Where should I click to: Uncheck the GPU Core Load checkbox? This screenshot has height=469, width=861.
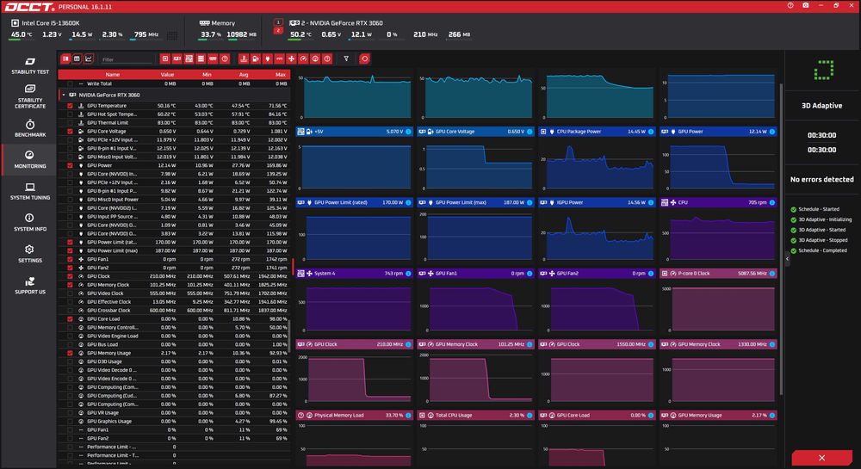[x=70, y=318]
